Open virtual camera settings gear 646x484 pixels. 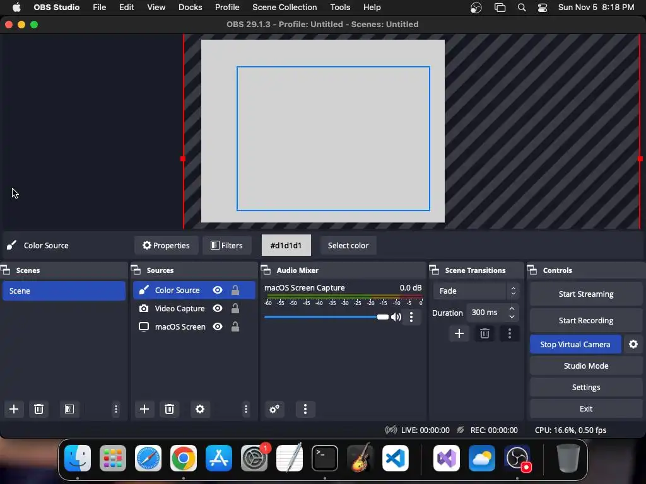pyautogui.click(x=633, y=344)
